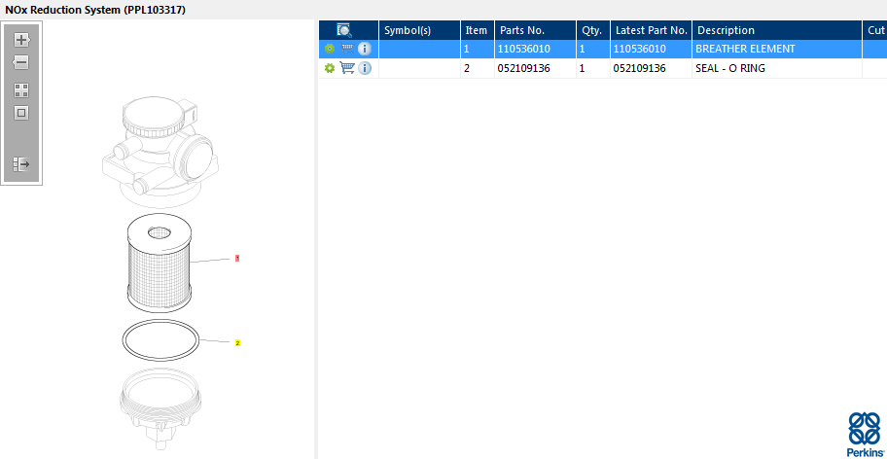
Task: Click SEAL - O RING description text
Action: pos(729,68)
